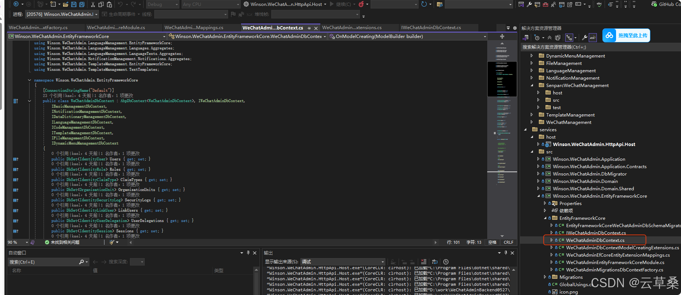
Task: Click Show All Files icon in Solution Explorer
Action: click(558, 38)
